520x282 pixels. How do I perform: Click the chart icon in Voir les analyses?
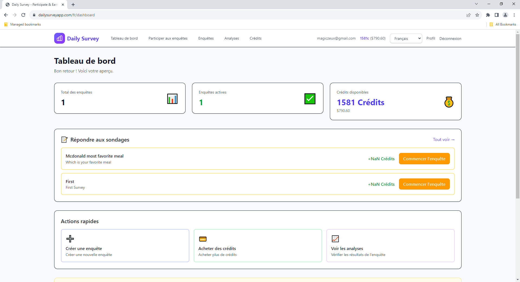coord(335,239)
